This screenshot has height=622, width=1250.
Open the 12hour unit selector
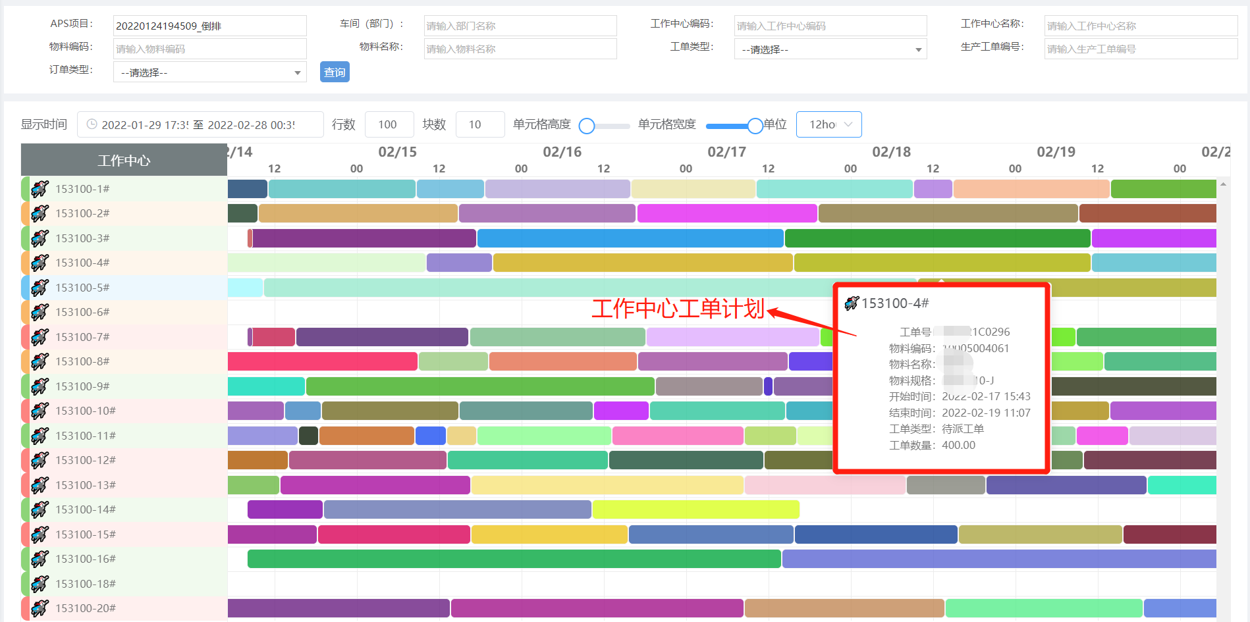pos(829,124)
